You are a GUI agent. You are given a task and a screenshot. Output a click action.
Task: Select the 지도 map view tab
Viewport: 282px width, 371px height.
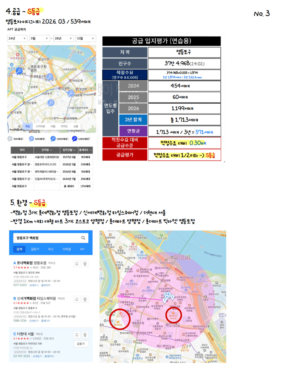pos(28,126)
